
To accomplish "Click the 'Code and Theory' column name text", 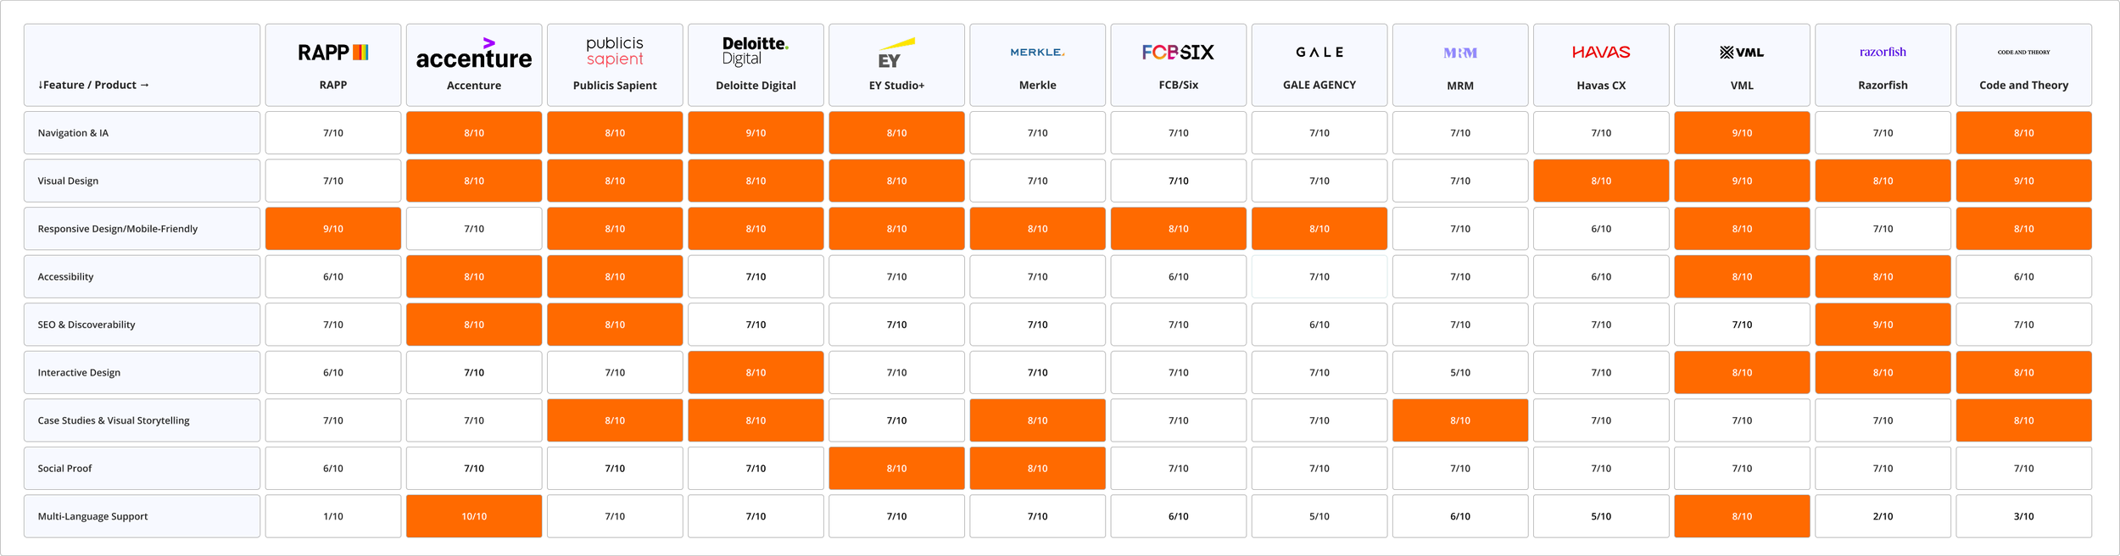I will (x=2023, y=86).
